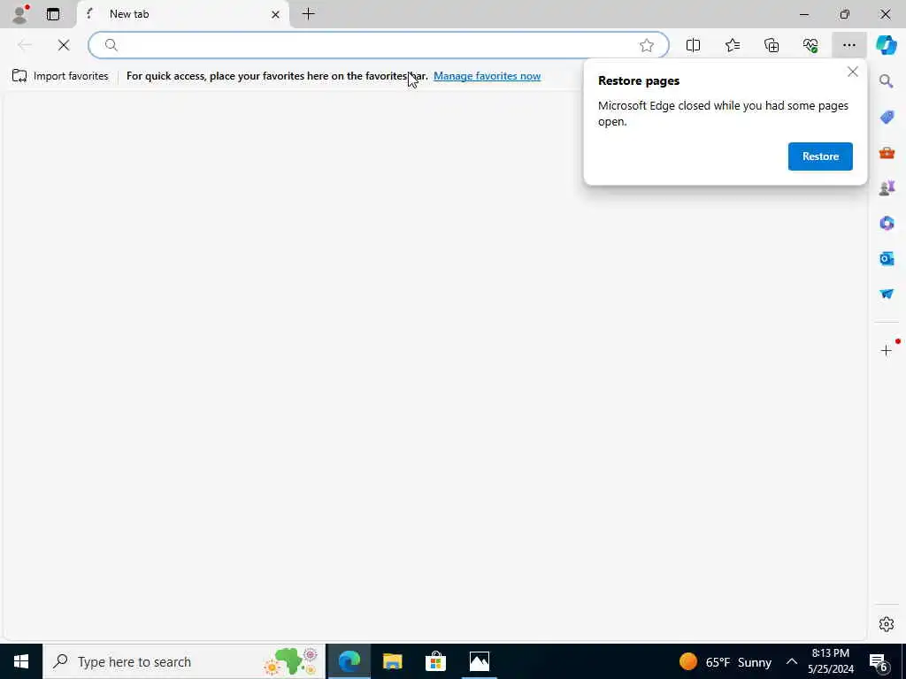Open Browser essentials heart icon
906x679 pixels.
(810, 45)
